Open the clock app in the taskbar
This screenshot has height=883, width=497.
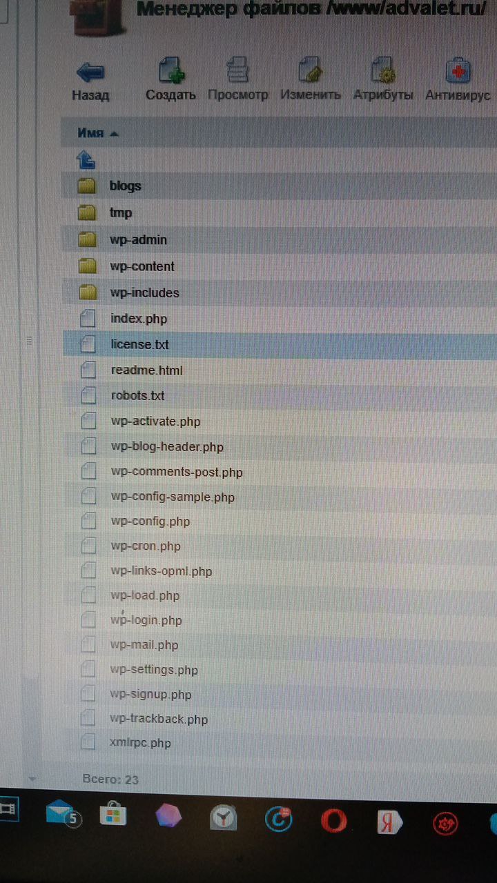(x=224, y=818)
